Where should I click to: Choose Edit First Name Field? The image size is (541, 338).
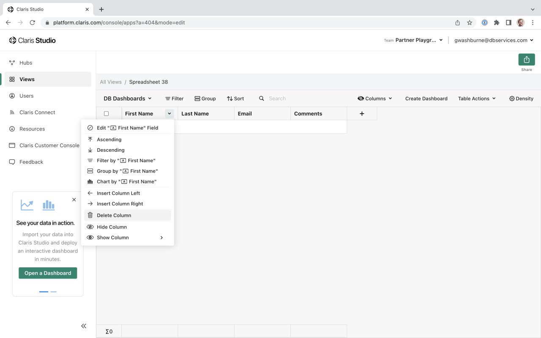[128, 128]
